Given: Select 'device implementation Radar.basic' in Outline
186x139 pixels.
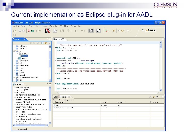Looking at the screenshot, I should (x=28, y=114).
